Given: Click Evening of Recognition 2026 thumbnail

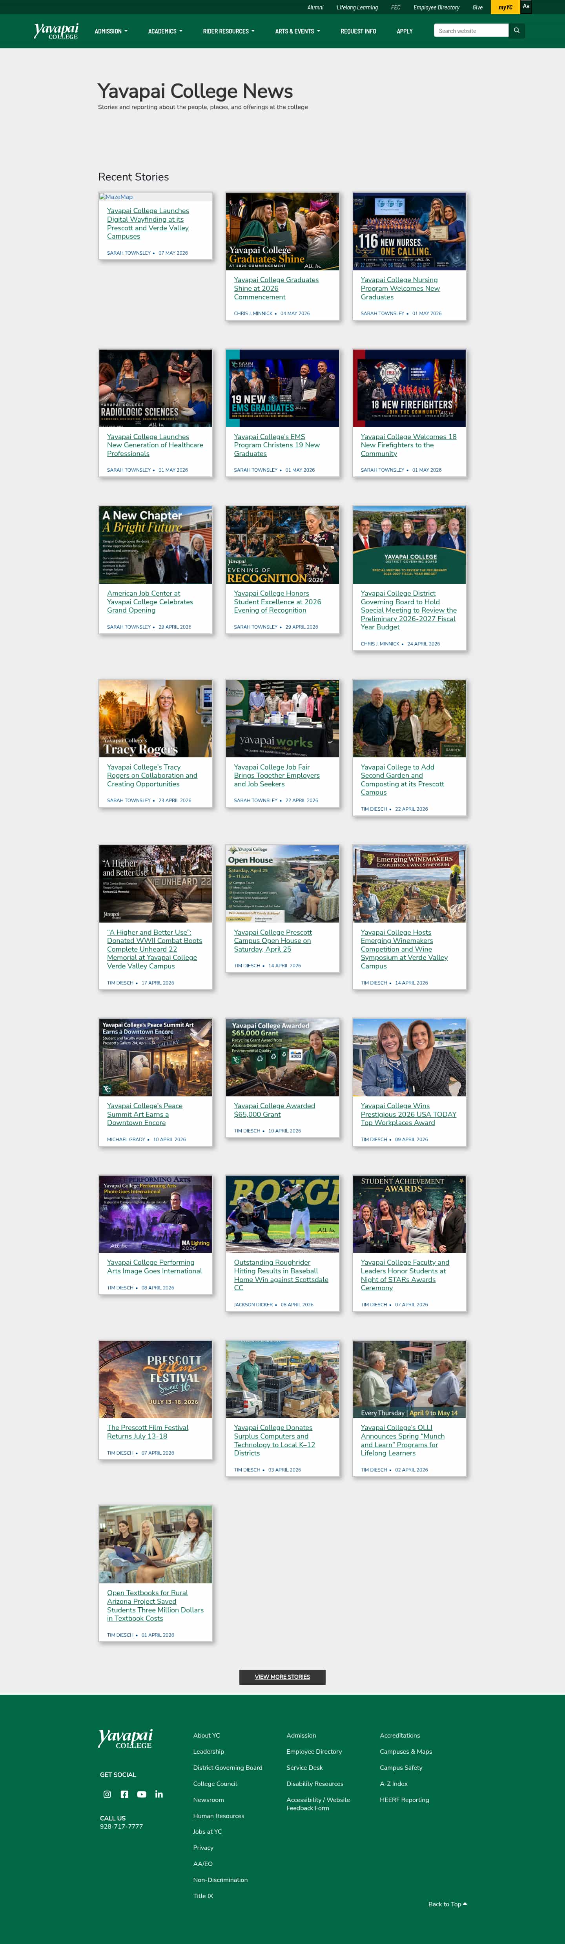Looking at the screenshot, I should point(282,545).
